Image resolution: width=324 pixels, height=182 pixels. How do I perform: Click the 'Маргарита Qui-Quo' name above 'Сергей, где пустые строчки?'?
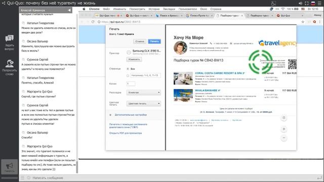point(39,92)
